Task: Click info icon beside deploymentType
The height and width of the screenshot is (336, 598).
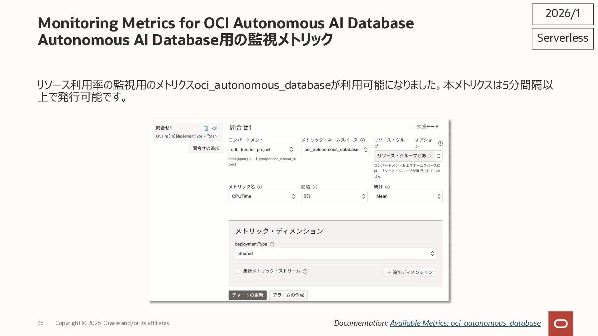Action: (272, 244)
